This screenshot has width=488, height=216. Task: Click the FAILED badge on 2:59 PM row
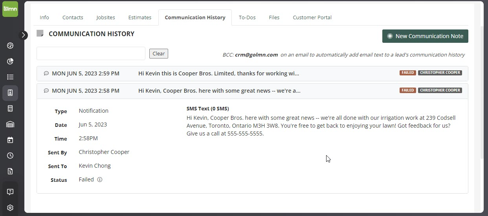click(408, 73)
